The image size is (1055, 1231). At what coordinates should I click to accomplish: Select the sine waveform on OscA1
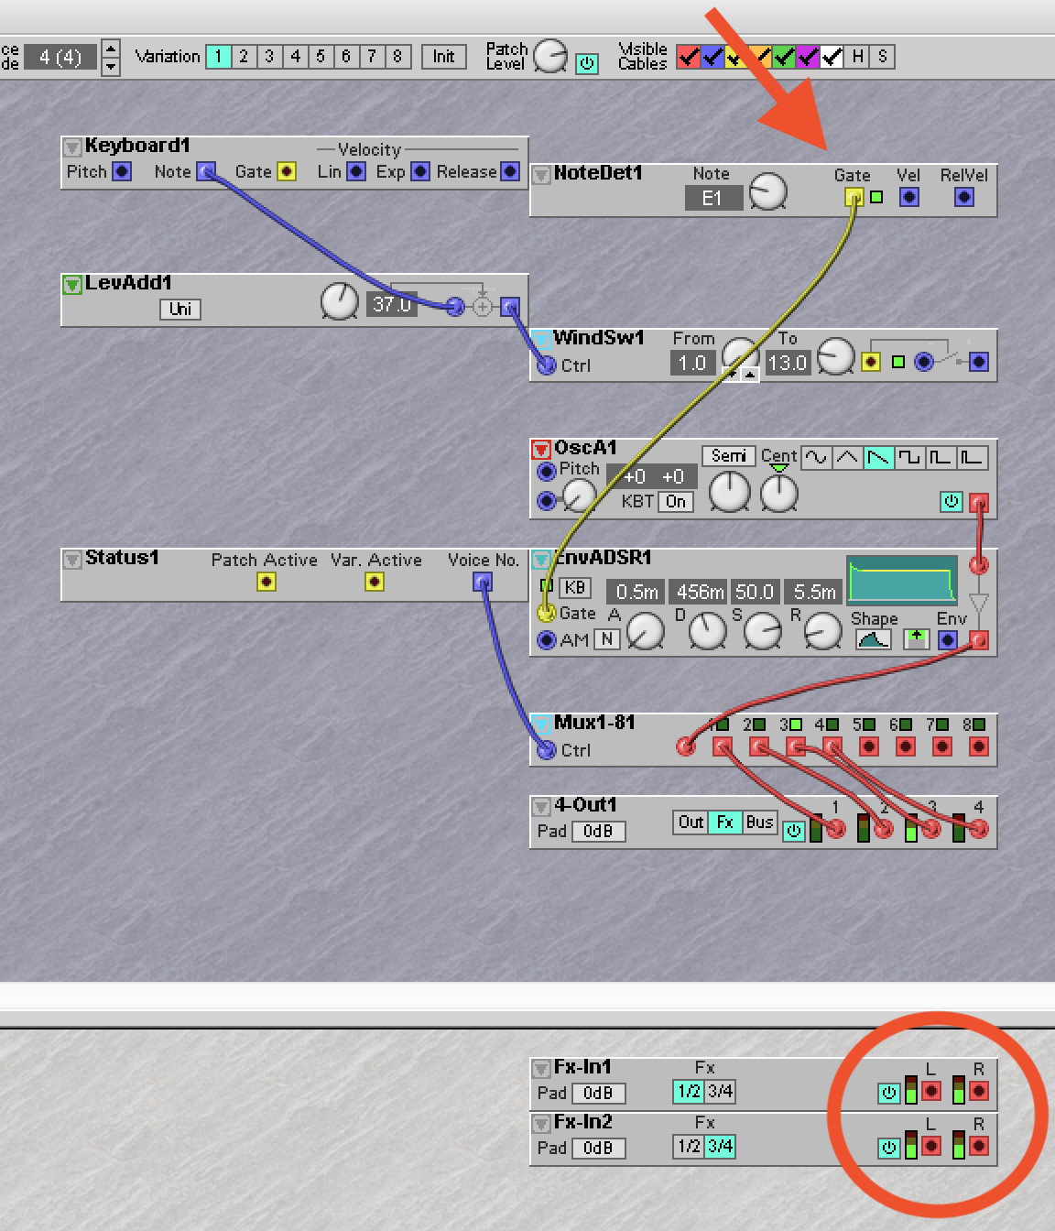pyautogui.click(x=816, y=457)
